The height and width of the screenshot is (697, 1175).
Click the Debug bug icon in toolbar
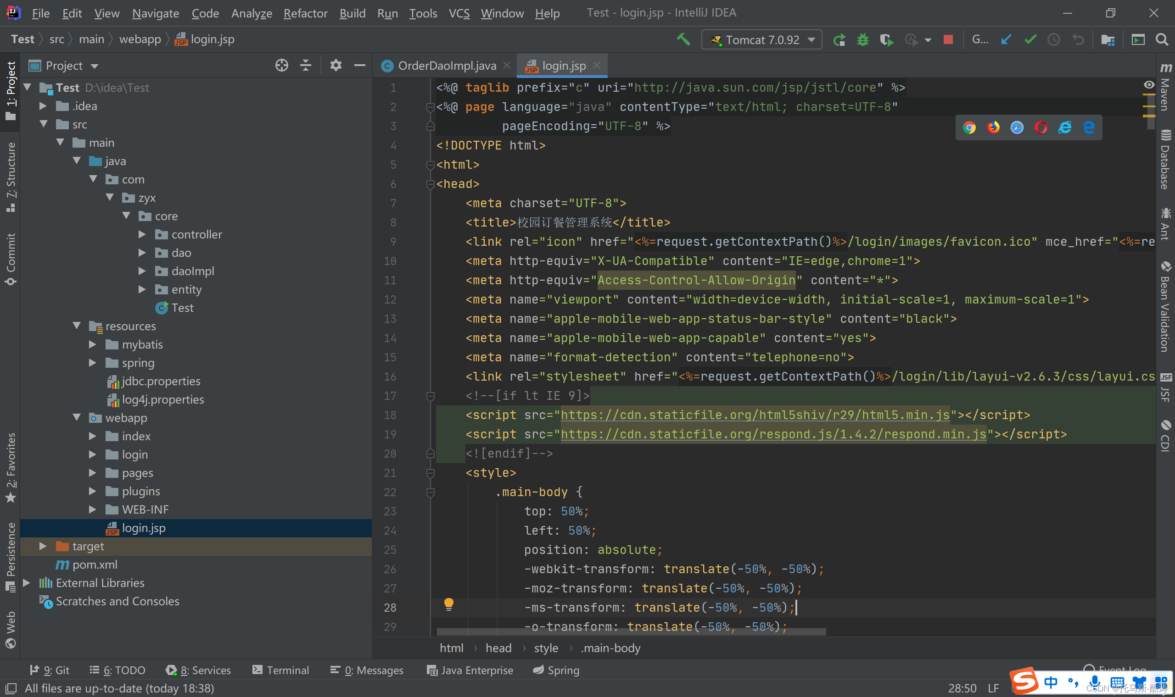click(x=862, y=39)
